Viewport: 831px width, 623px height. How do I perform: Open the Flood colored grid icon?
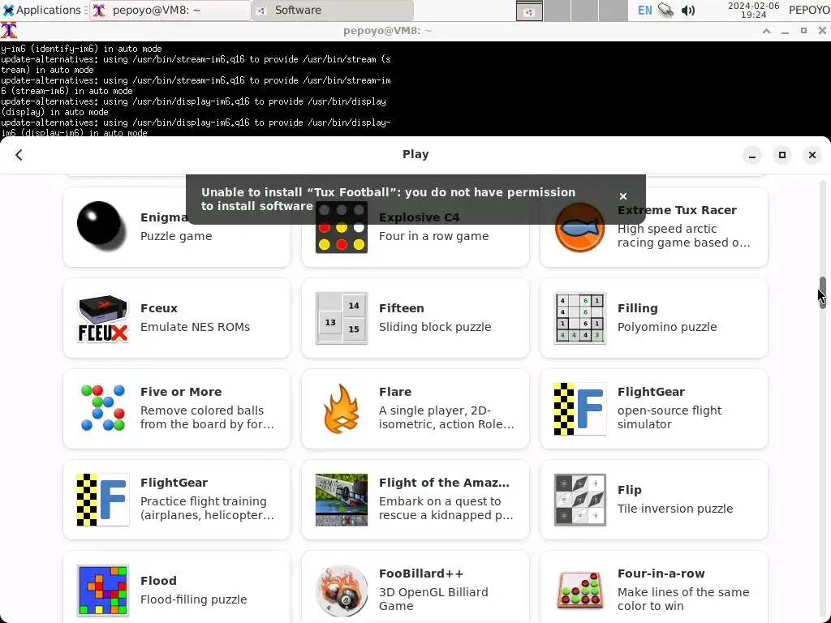pyautogui.click(x=103, y=591)
